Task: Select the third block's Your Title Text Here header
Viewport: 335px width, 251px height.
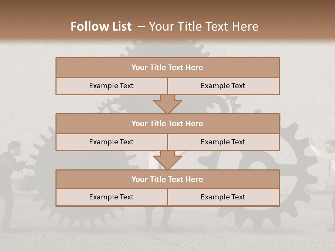Action: click(x=167, y=179)
